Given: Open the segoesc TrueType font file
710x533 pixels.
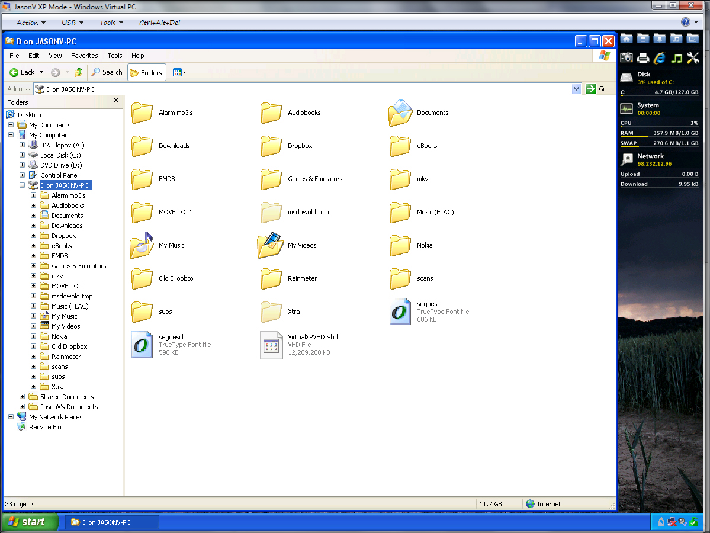Looking at the screenshot, I should coord(400,312).
